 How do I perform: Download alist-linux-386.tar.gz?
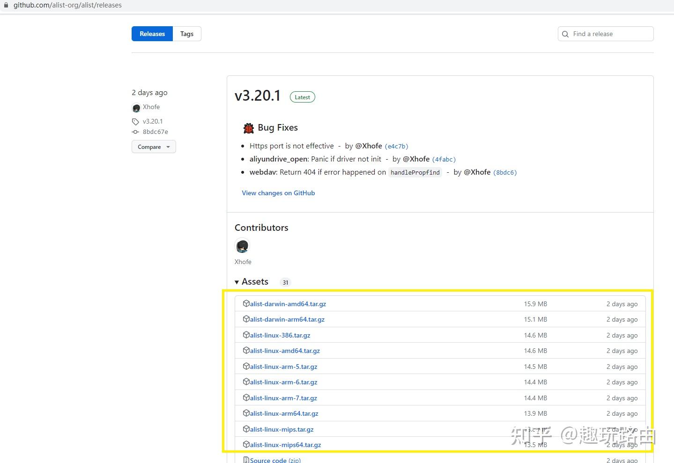click(x=280, y=335)
